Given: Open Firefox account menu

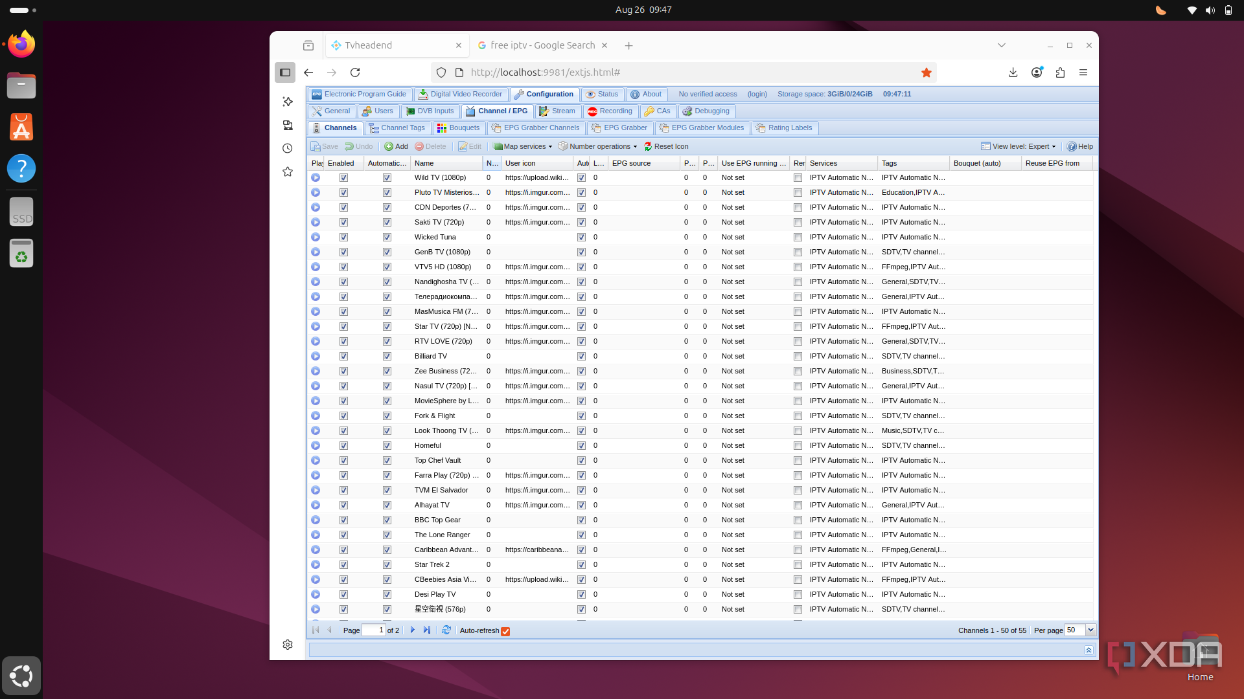Looking at the screenshot, I should [x=1037, y=72].
